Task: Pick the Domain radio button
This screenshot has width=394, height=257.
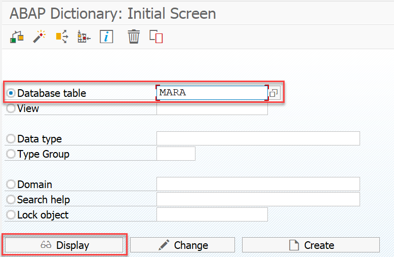Action: click(11, 185)
